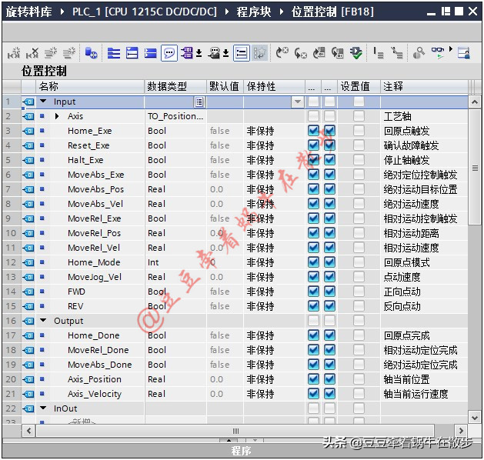The height and width of the screenshot is (460, 484).
Task: Tick the 设置值 checkbox for FWD
Action: tap(359, 292)
